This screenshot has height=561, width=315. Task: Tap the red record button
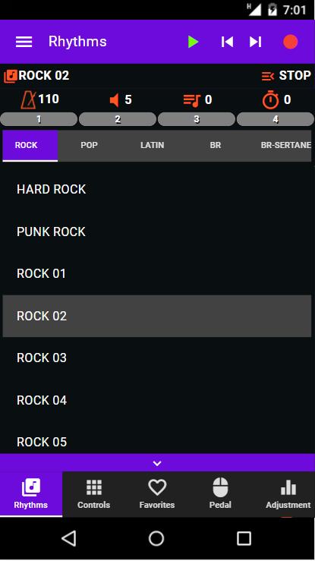tap(290, 42)
